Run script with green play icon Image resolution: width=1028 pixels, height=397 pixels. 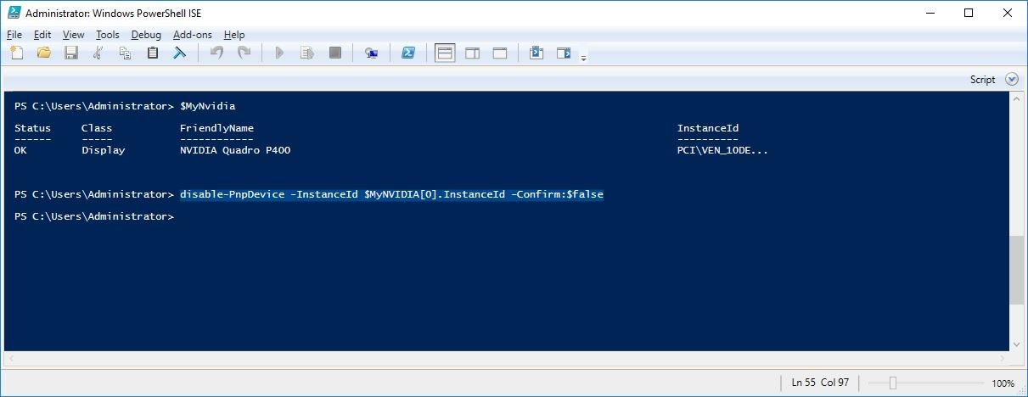(x=279, y=53)
